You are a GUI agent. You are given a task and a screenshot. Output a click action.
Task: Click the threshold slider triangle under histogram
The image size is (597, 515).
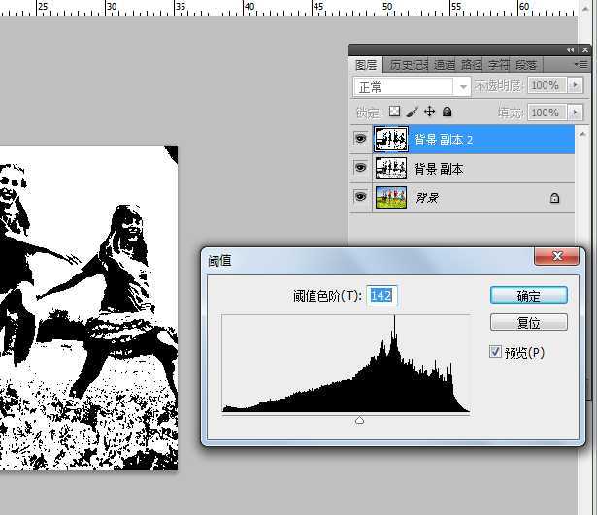point(360,420)
